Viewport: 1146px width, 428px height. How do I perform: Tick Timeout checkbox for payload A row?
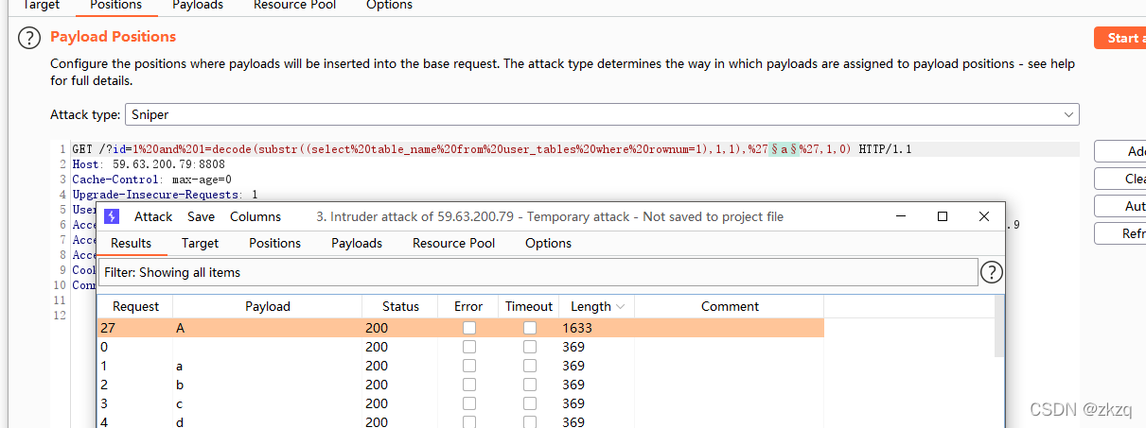coord(530,328)
